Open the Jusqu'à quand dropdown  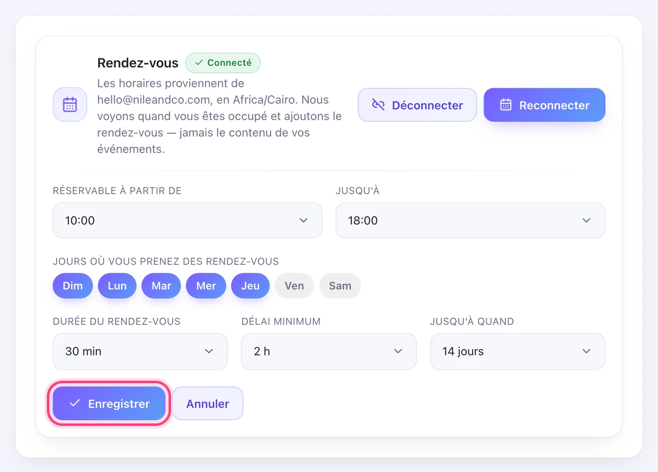517,352
